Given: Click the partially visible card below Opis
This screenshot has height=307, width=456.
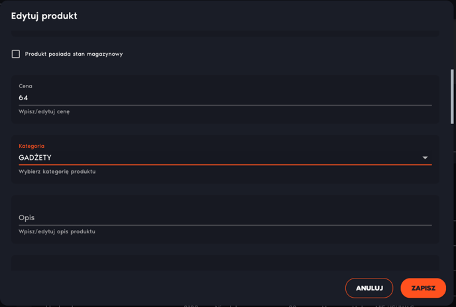Looking at the screenshot, I should pyautogui.click(x=225, y=263).
